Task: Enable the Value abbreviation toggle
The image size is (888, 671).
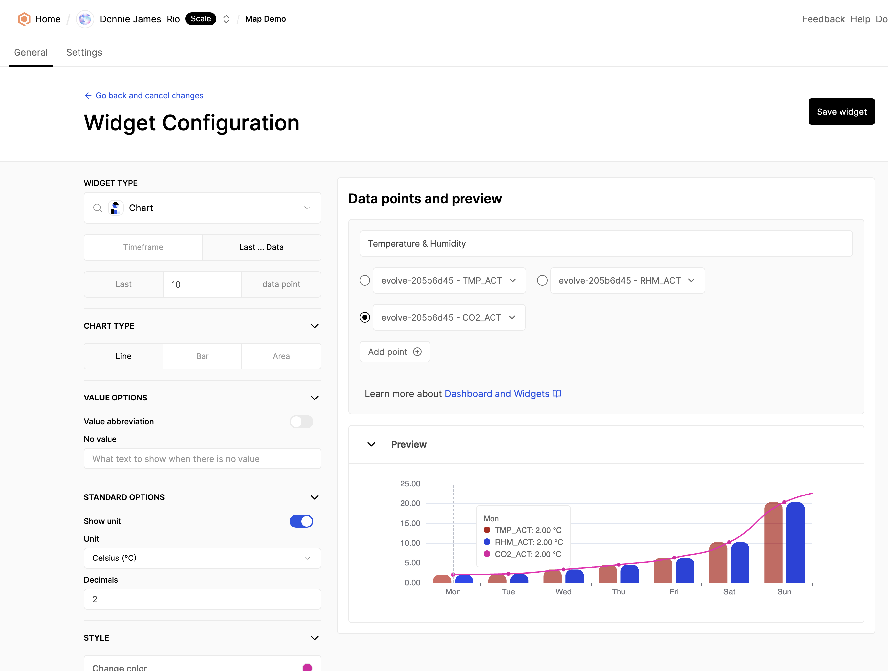Action: click(x=301, y=422)
